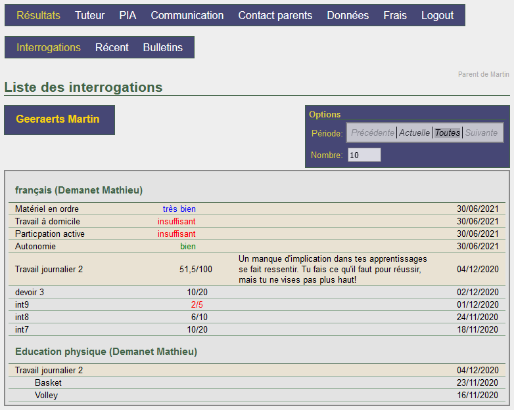Open the Résultats menu
This screenshot has height=410, width=514.
point(38,15)
